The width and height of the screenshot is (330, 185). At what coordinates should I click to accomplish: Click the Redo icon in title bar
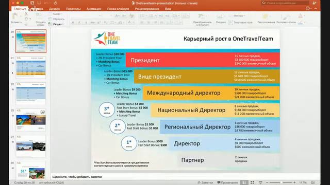point(55,3)
